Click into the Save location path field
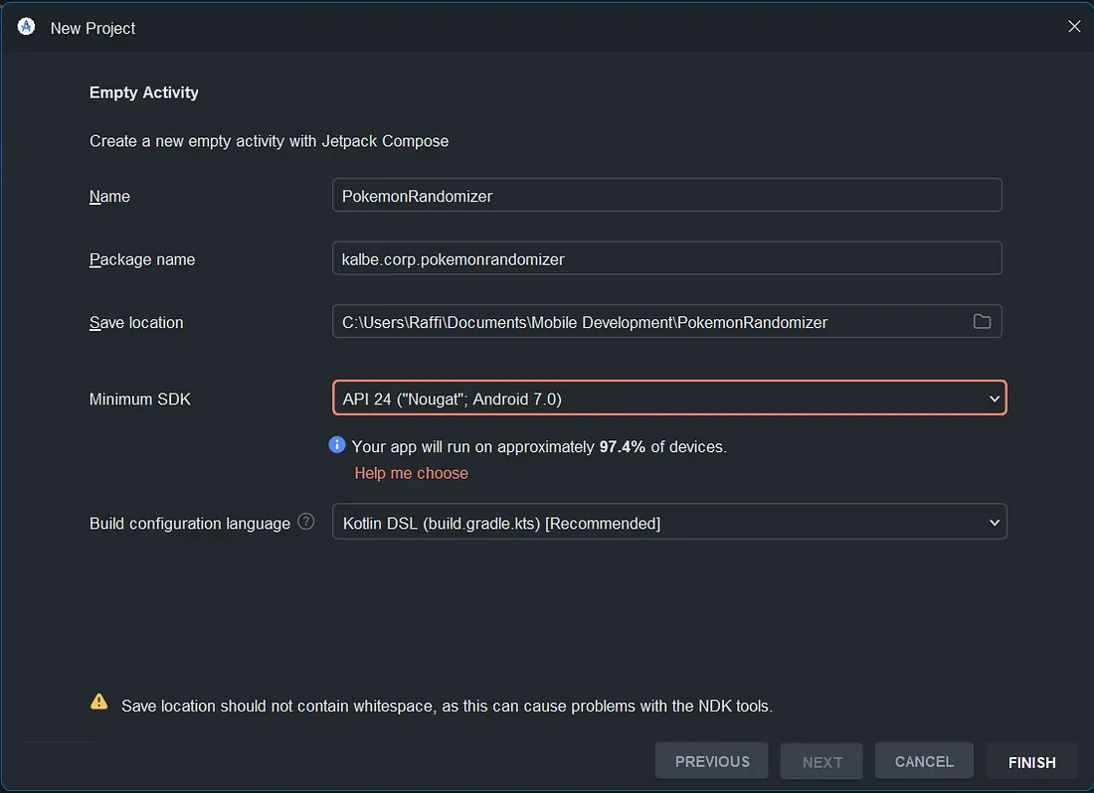The height and width of the screenshot is (793, 1094). (x=667, y=321)
